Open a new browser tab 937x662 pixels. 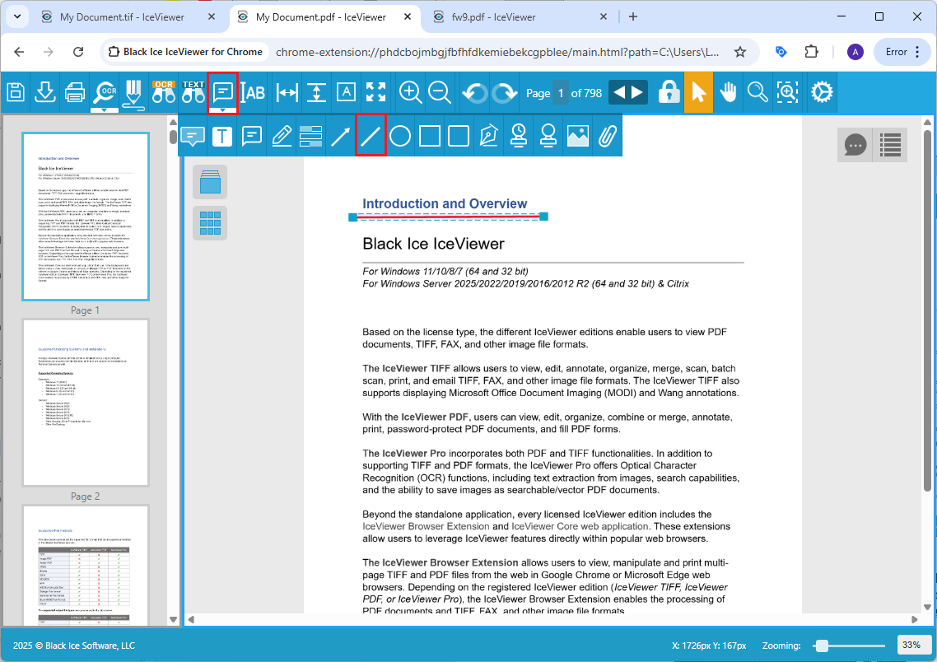point(633,16)
